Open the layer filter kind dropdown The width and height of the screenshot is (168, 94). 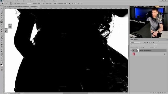(x=135, y=42)
